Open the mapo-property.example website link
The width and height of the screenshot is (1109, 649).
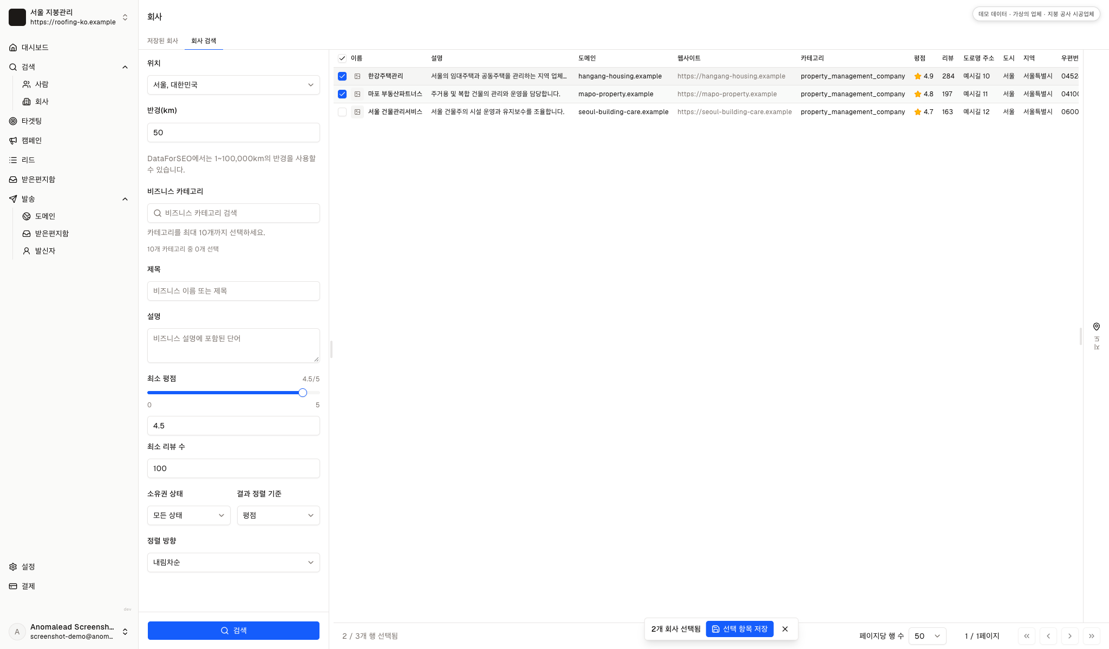(x=727, y=94)
